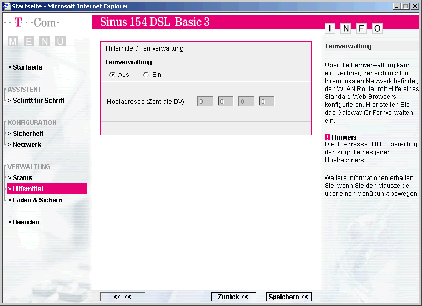Click the pink Hinweis exclamation icon
422x306 pixels.
coord(327,137)
